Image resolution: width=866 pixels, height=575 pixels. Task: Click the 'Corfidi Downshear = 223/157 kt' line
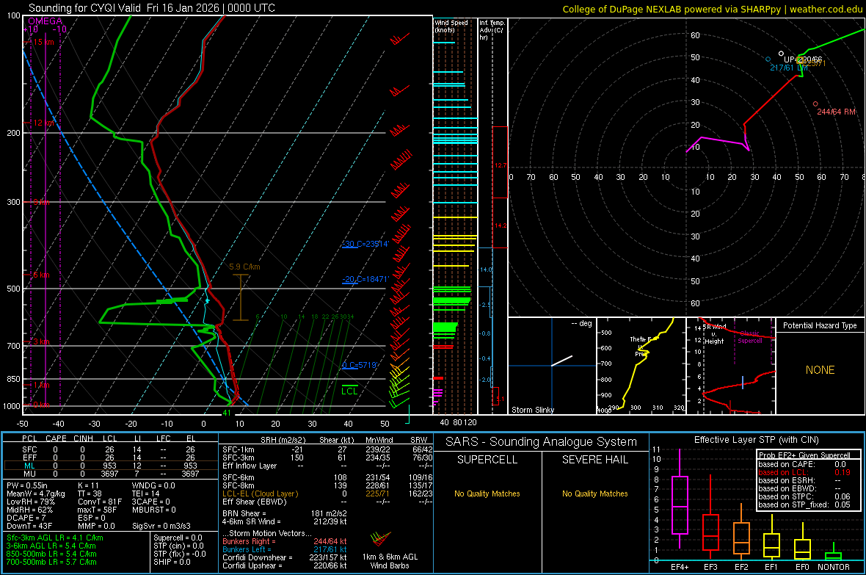click(x=285, y=557)
